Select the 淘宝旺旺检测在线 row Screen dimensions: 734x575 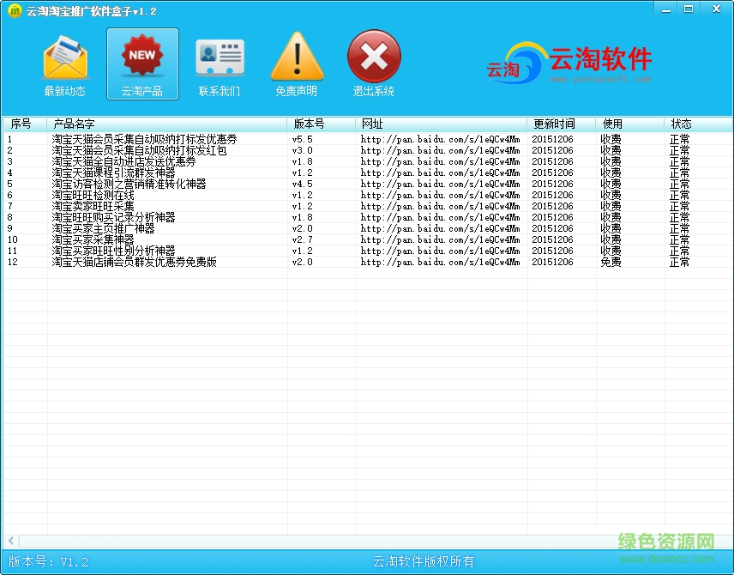tap(94, 195)
